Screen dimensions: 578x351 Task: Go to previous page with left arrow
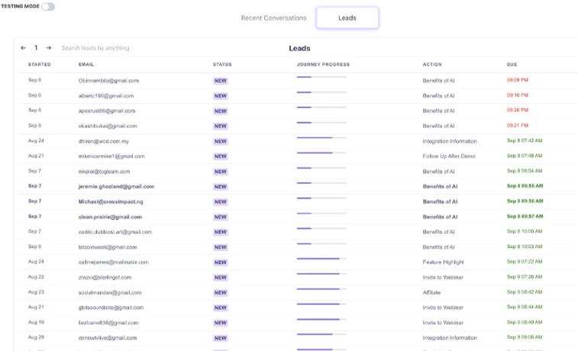[x=23, y=48]
